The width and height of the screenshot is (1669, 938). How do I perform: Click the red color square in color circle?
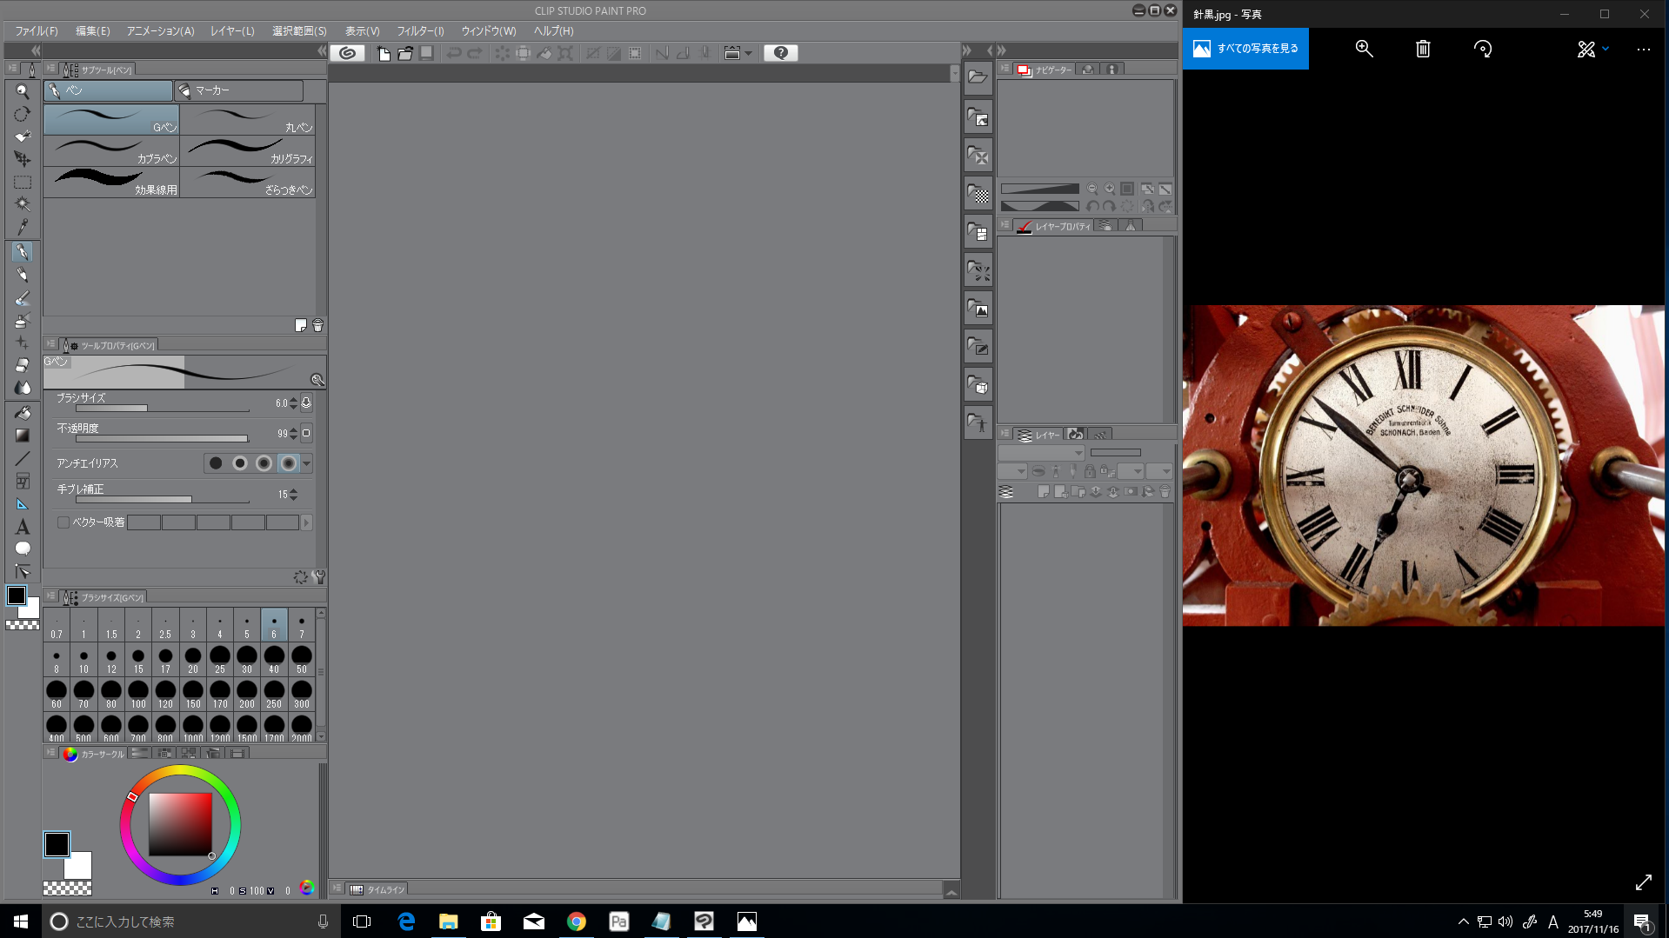(180, 824)
